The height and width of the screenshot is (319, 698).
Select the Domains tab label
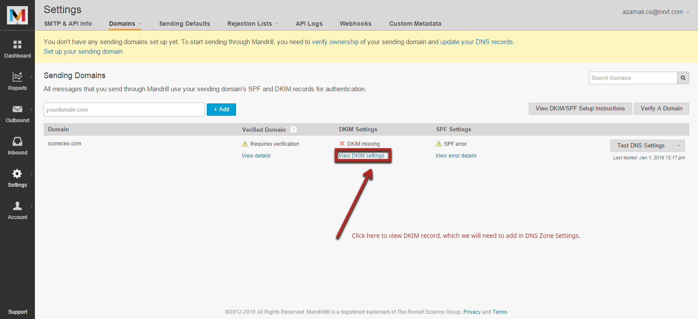coord(122,24)
